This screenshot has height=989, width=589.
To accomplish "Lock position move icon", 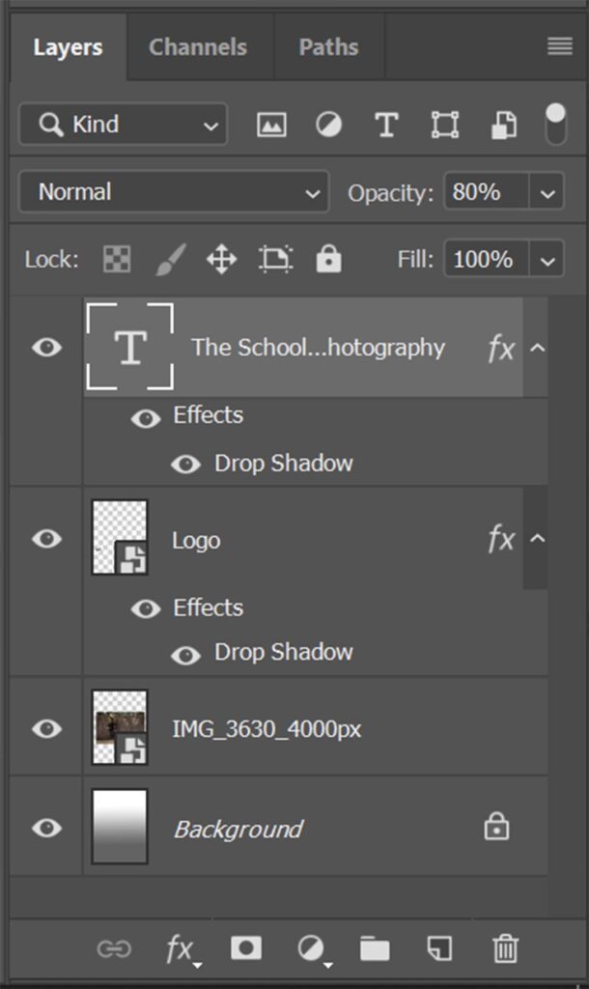I will [221, 259].
